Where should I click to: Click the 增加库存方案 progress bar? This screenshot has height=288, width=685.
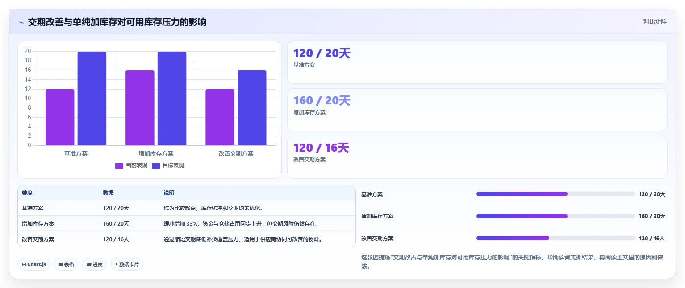pyautogui.click(x=556, y=216)
